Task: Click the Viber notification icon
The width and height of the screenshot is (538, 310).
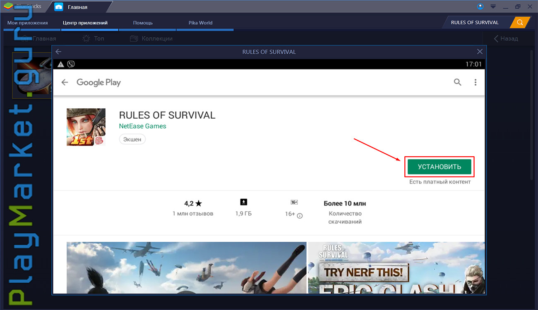Action: point(71,64)
